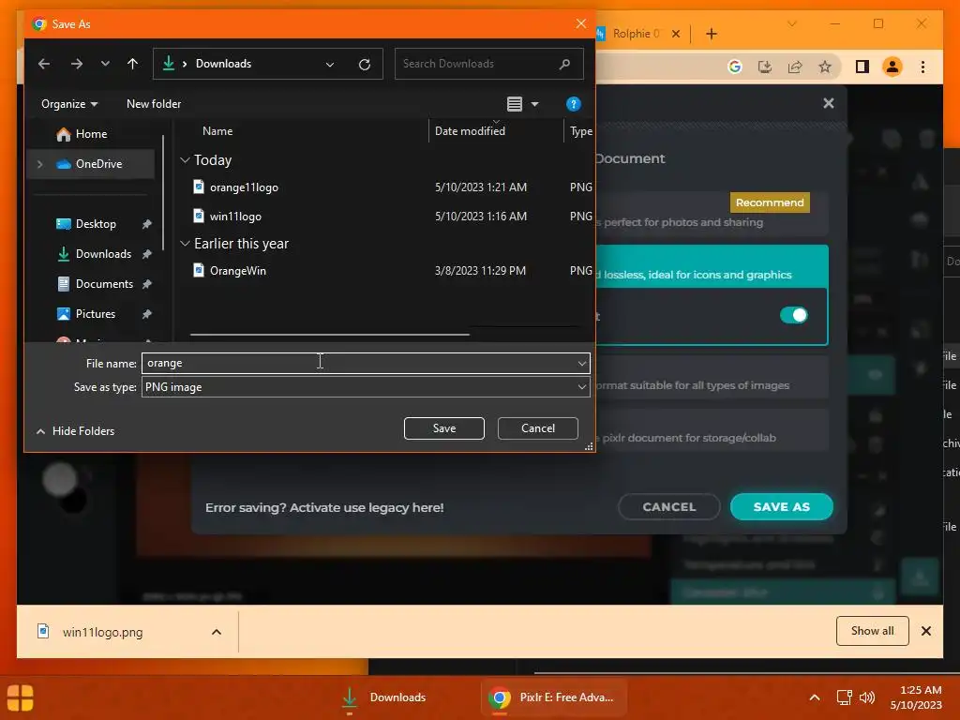960x720 pixels.
Task: Open a new Chrome tab
Action: click(711, 34)
